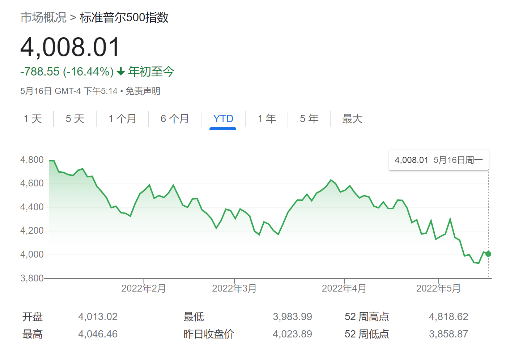Click the 4,800 y-axis label

coord(32,160)
